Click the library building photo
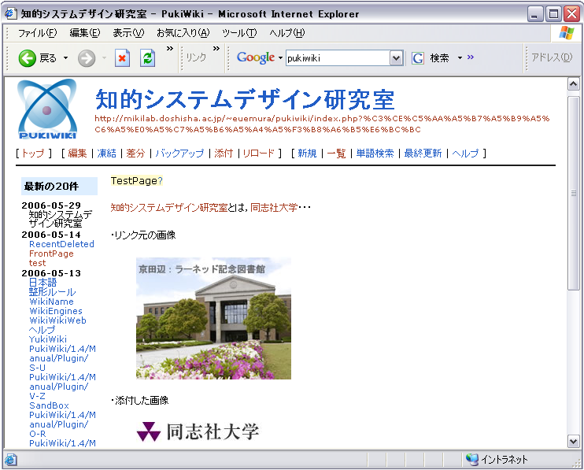Image resolution: width=584 pixels, height=470 pixels. [x=213, y=318]
